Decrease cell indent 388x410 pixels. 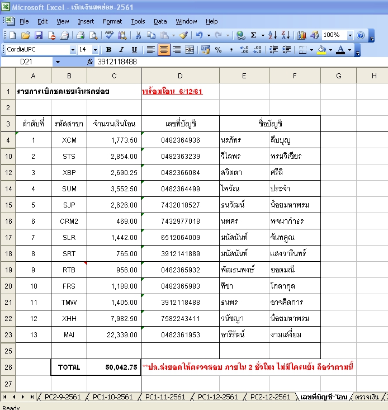tap(273, 50)
